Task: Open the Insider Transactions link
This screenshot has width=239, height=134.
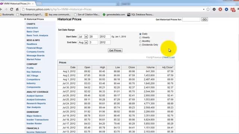Action: pyautogui.click(x=37, y=120)
